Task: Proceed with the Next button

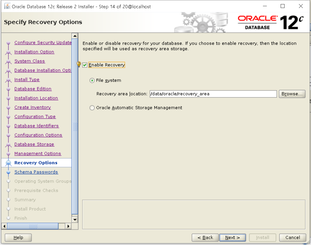Action: point(232,238)
